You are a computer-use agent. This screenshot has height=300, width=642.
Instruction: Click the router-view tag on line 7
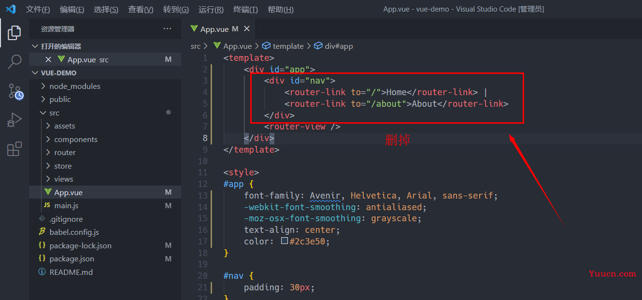click(302, 127)
